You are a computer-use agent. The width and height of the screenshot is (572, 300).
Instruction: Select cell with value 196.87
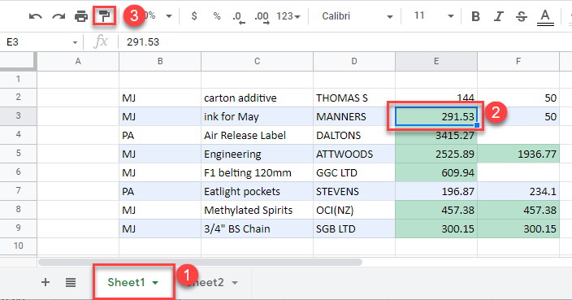click(436, 191)
